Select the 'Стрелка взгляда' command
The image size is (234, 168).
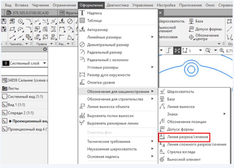point(181,152)
